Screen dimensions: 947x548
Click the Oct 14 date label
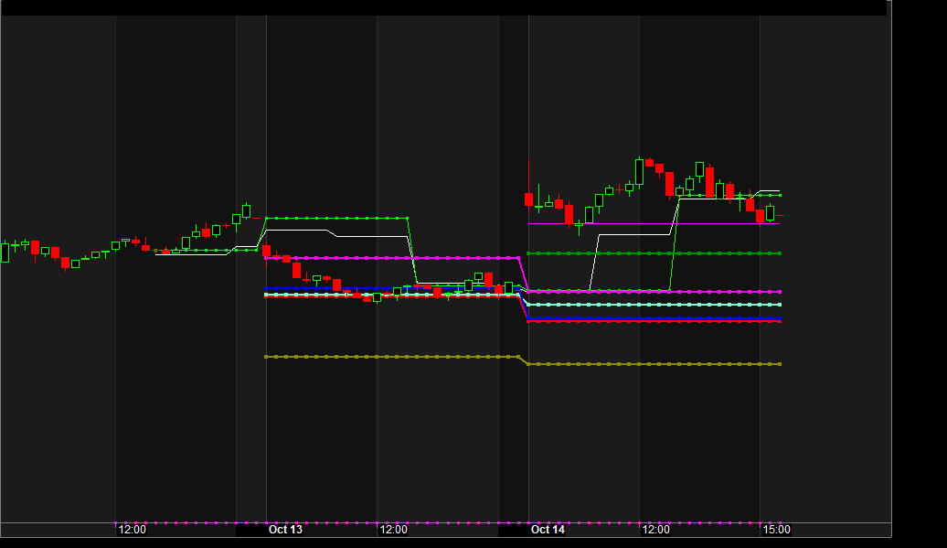pyautogui.click(x=548, y=530)
